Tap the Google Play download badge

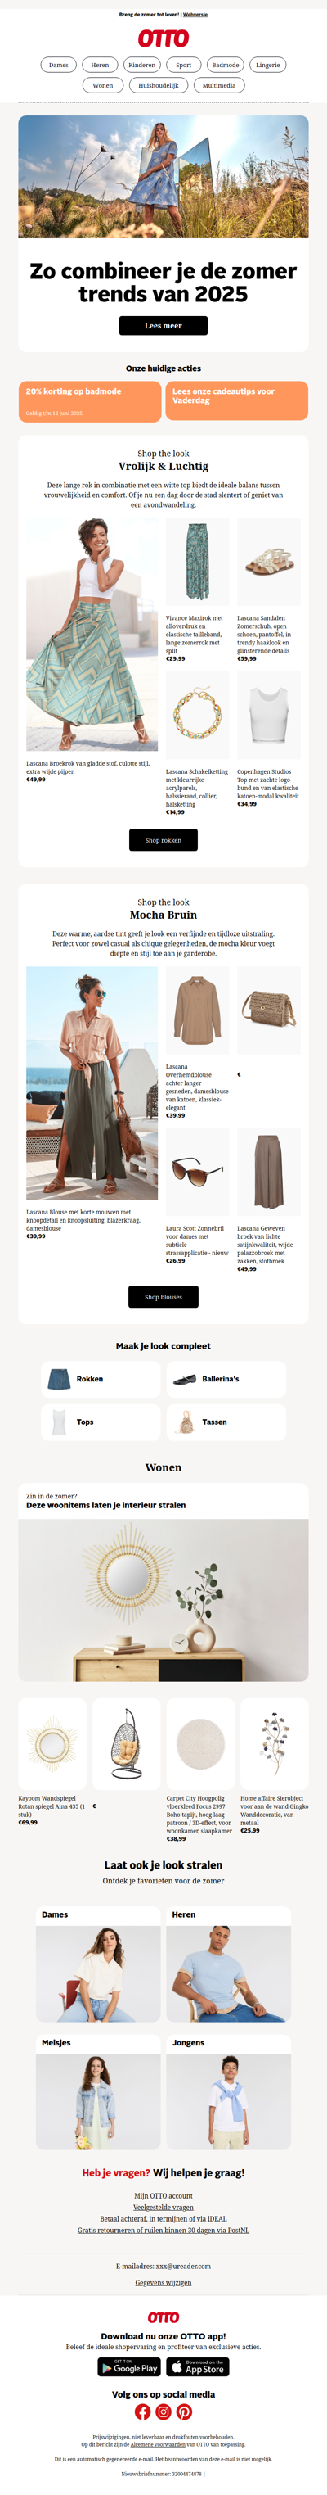point(128,2367)
